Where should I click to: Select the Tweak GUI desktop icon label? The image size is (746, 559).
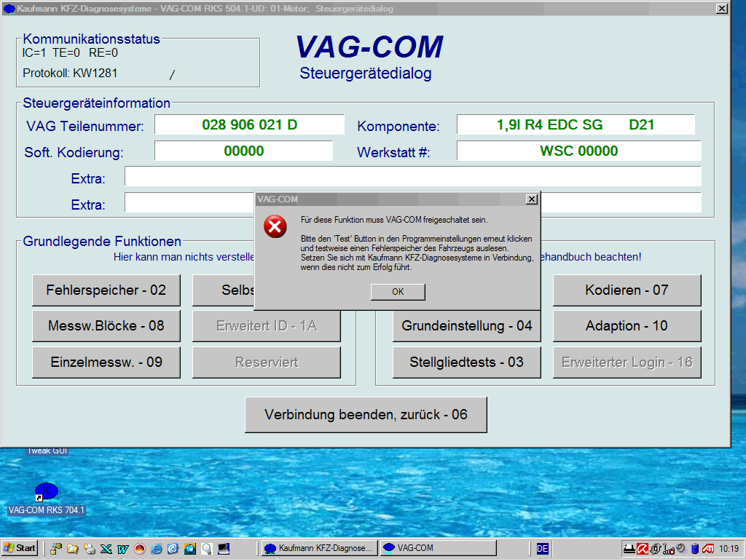pyautogui.click(x=47, y=451)
